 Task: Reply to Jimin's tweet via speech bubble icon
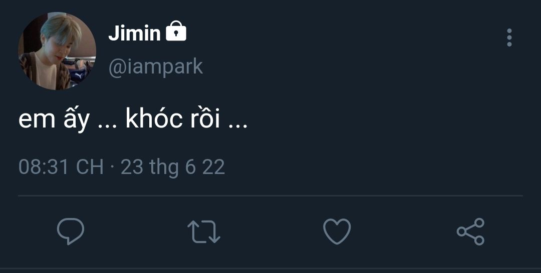pos(71,231)
